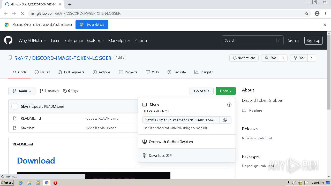Open the Security tab
The height and width of the screenshot is (186, 331).
[177, 72]
